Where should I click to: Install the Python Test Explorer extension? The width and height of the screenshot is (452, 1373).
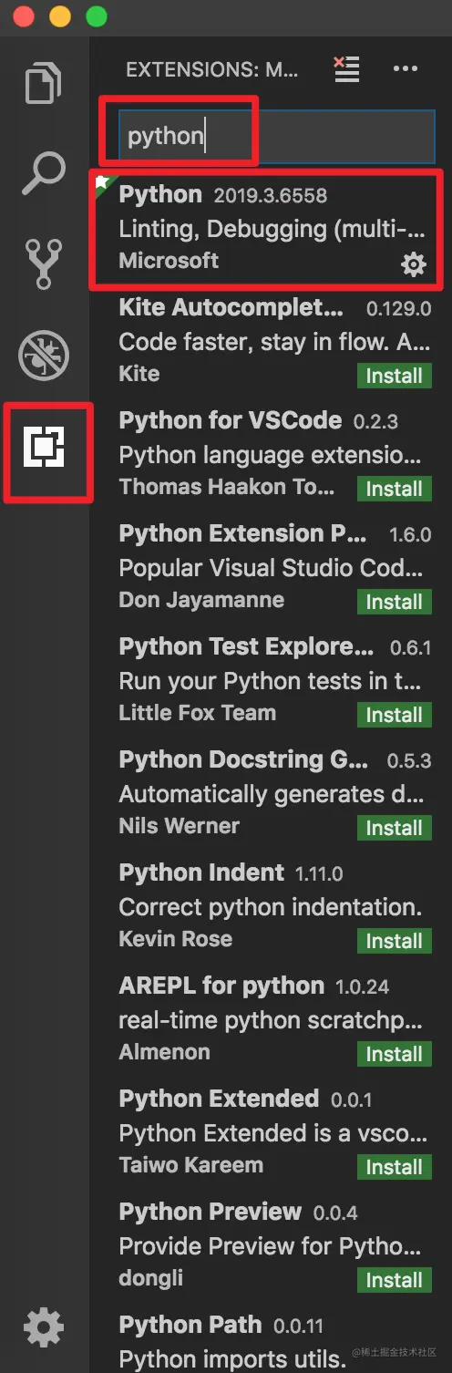[394, 715]
